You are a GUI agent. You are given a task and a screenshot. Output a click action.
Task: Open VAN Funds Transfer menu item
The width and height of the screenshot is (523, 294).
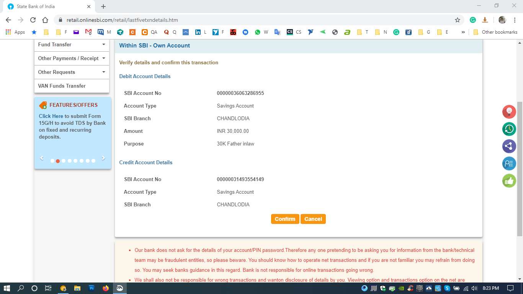(72, 86)
